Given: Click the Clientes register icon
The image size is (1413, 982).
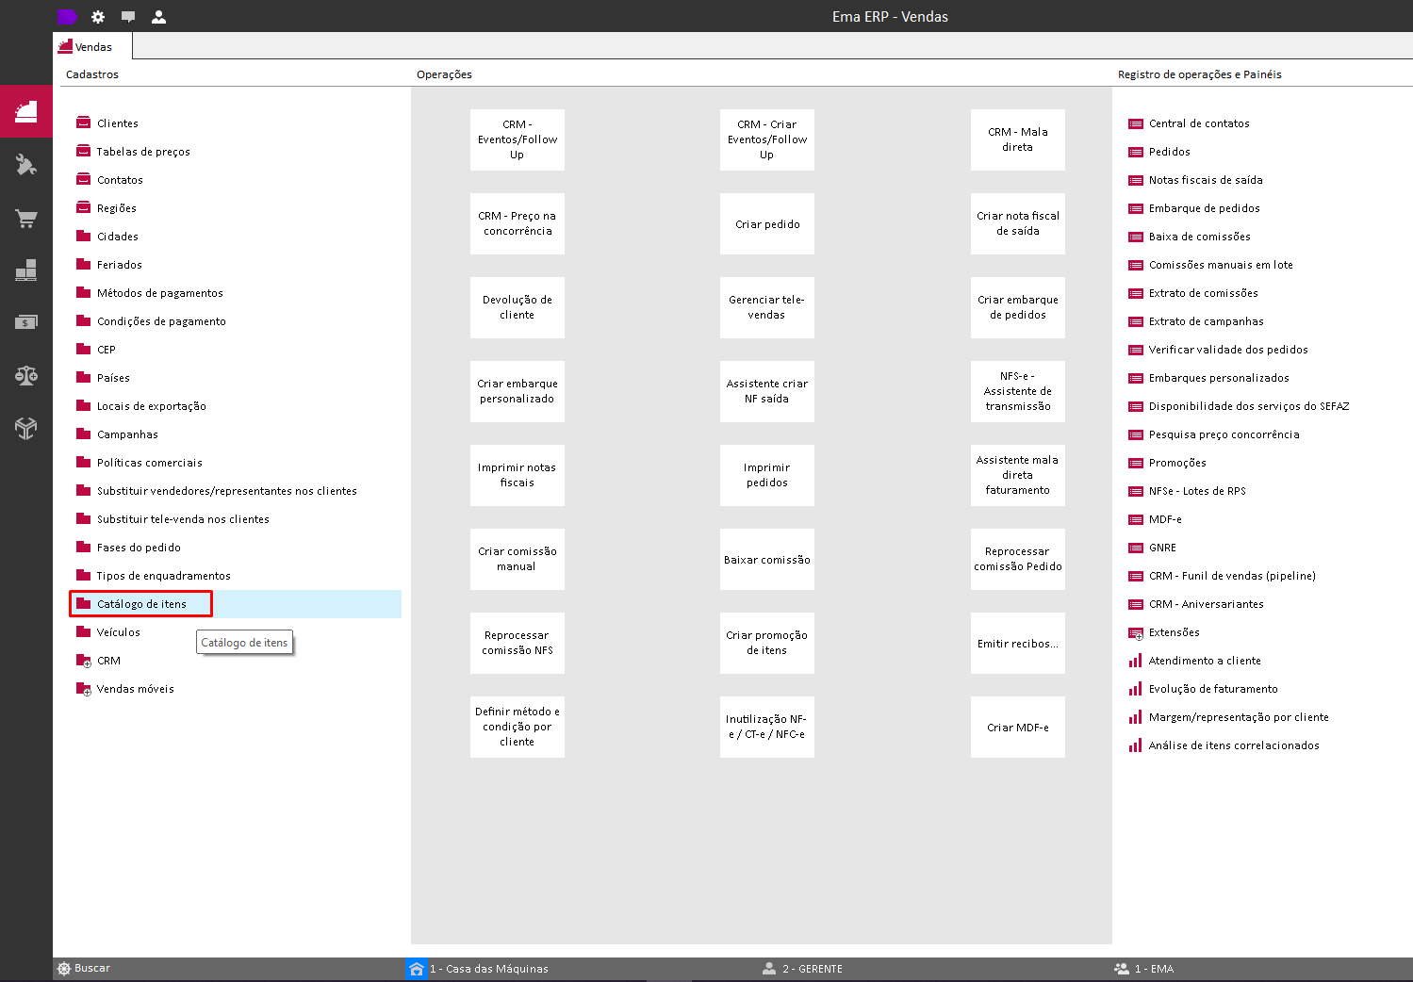Looking at the screenshot, I should [84, 123].
